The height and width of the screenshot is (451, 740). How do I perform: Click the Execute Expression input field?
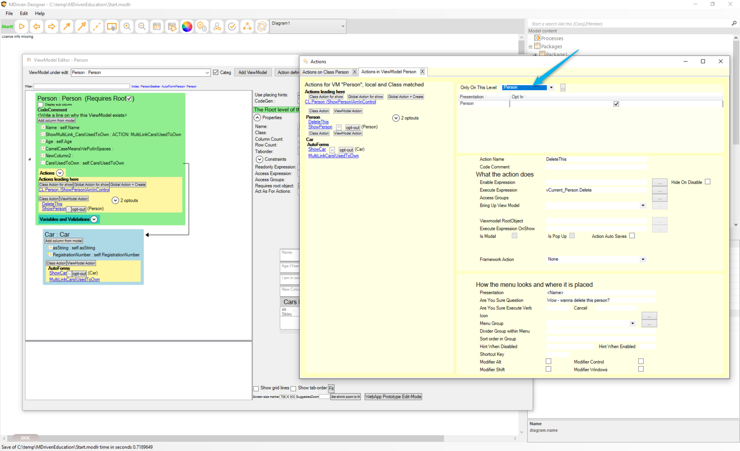click(x=596, y=190)
